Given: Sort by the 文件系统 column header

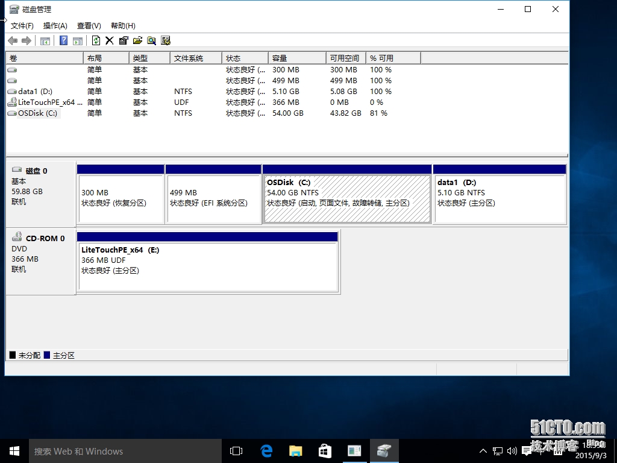Looking at the screenshot, I should 196,58.
